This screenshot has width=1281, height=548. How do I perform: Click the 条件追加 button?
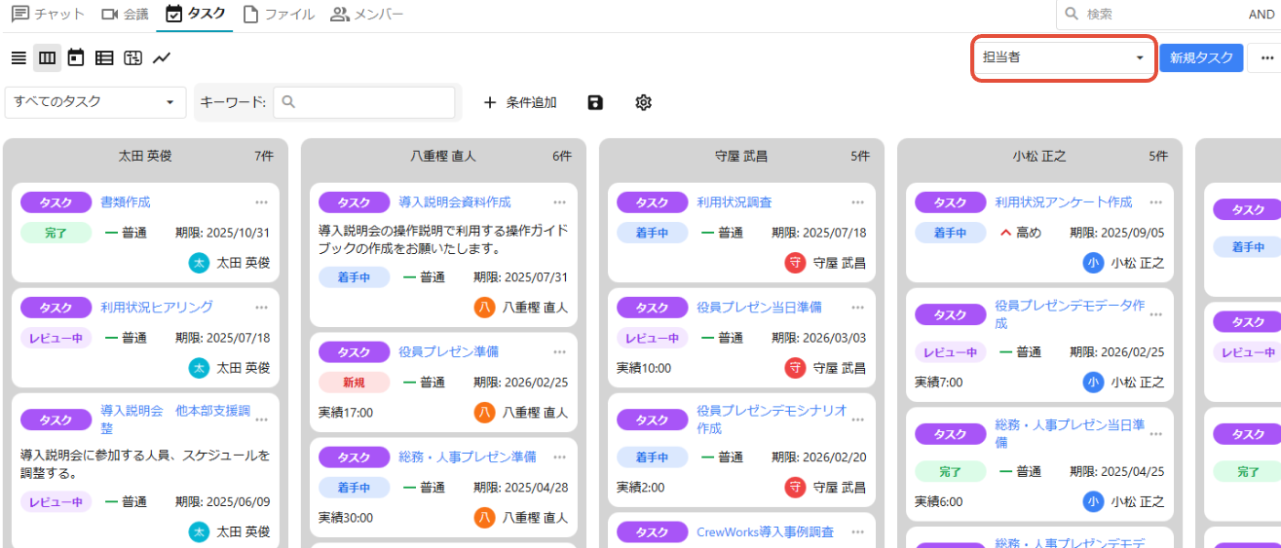tap(520, 102)
